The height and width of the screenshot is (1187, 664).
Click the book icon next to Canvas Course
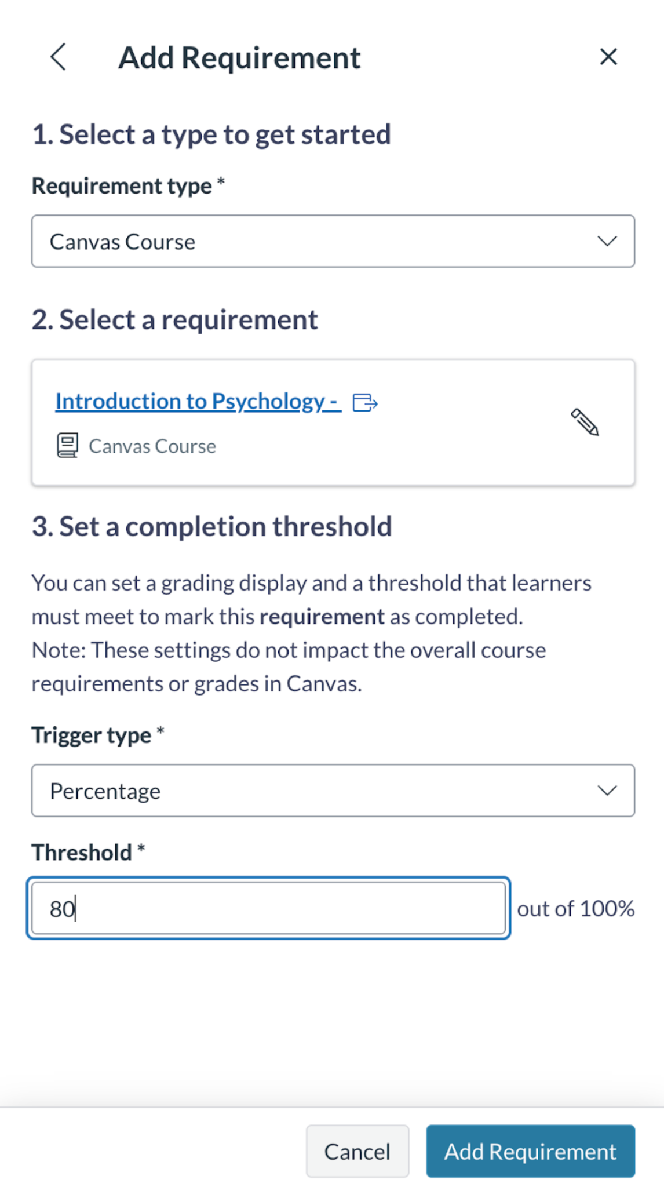67,446
